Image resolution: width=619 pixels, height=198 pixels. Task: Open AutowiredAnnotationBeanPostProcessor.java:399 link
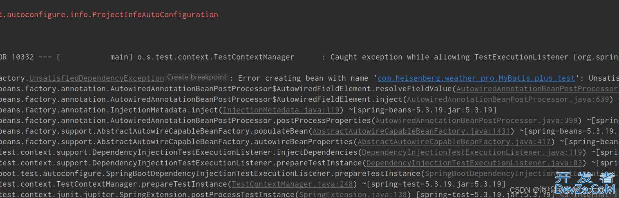(476, 121)
